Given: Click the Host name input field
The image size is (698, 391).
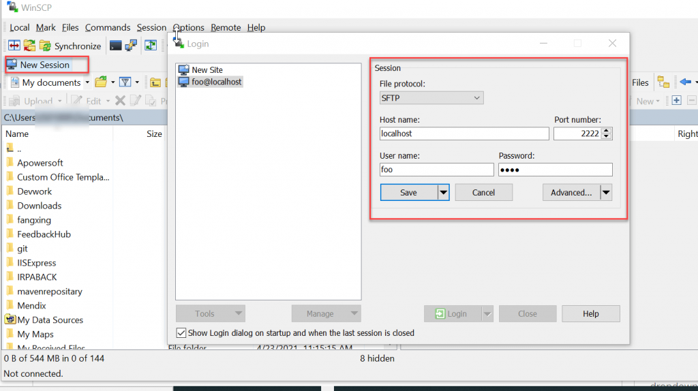Looking at the screenshot, I should coord(464,134).
